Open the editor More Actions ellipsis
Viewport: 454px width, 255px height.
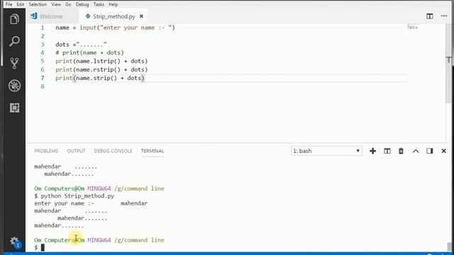[444, 16]
